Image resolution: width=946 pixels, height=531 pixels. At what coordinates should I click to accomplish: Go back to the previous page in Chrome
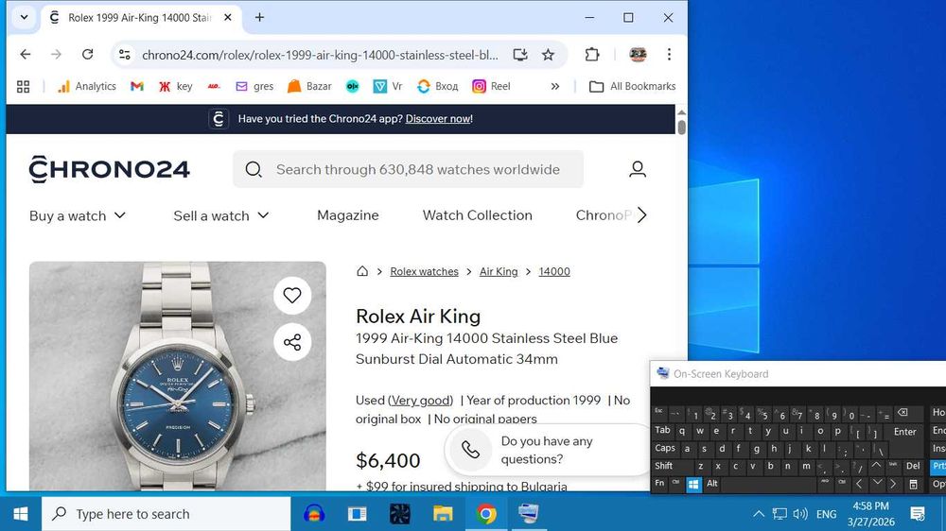(x=26, y=55)
